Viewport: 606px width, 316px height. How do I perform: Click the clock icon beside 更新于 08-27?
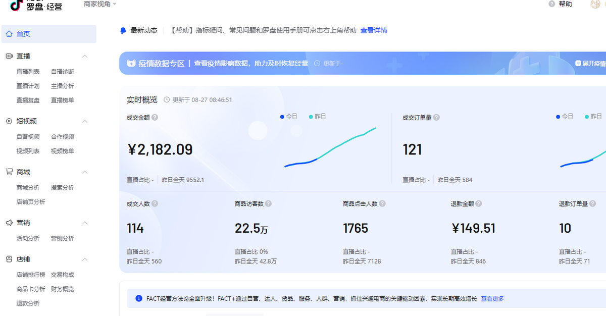[x=167, y=100]
